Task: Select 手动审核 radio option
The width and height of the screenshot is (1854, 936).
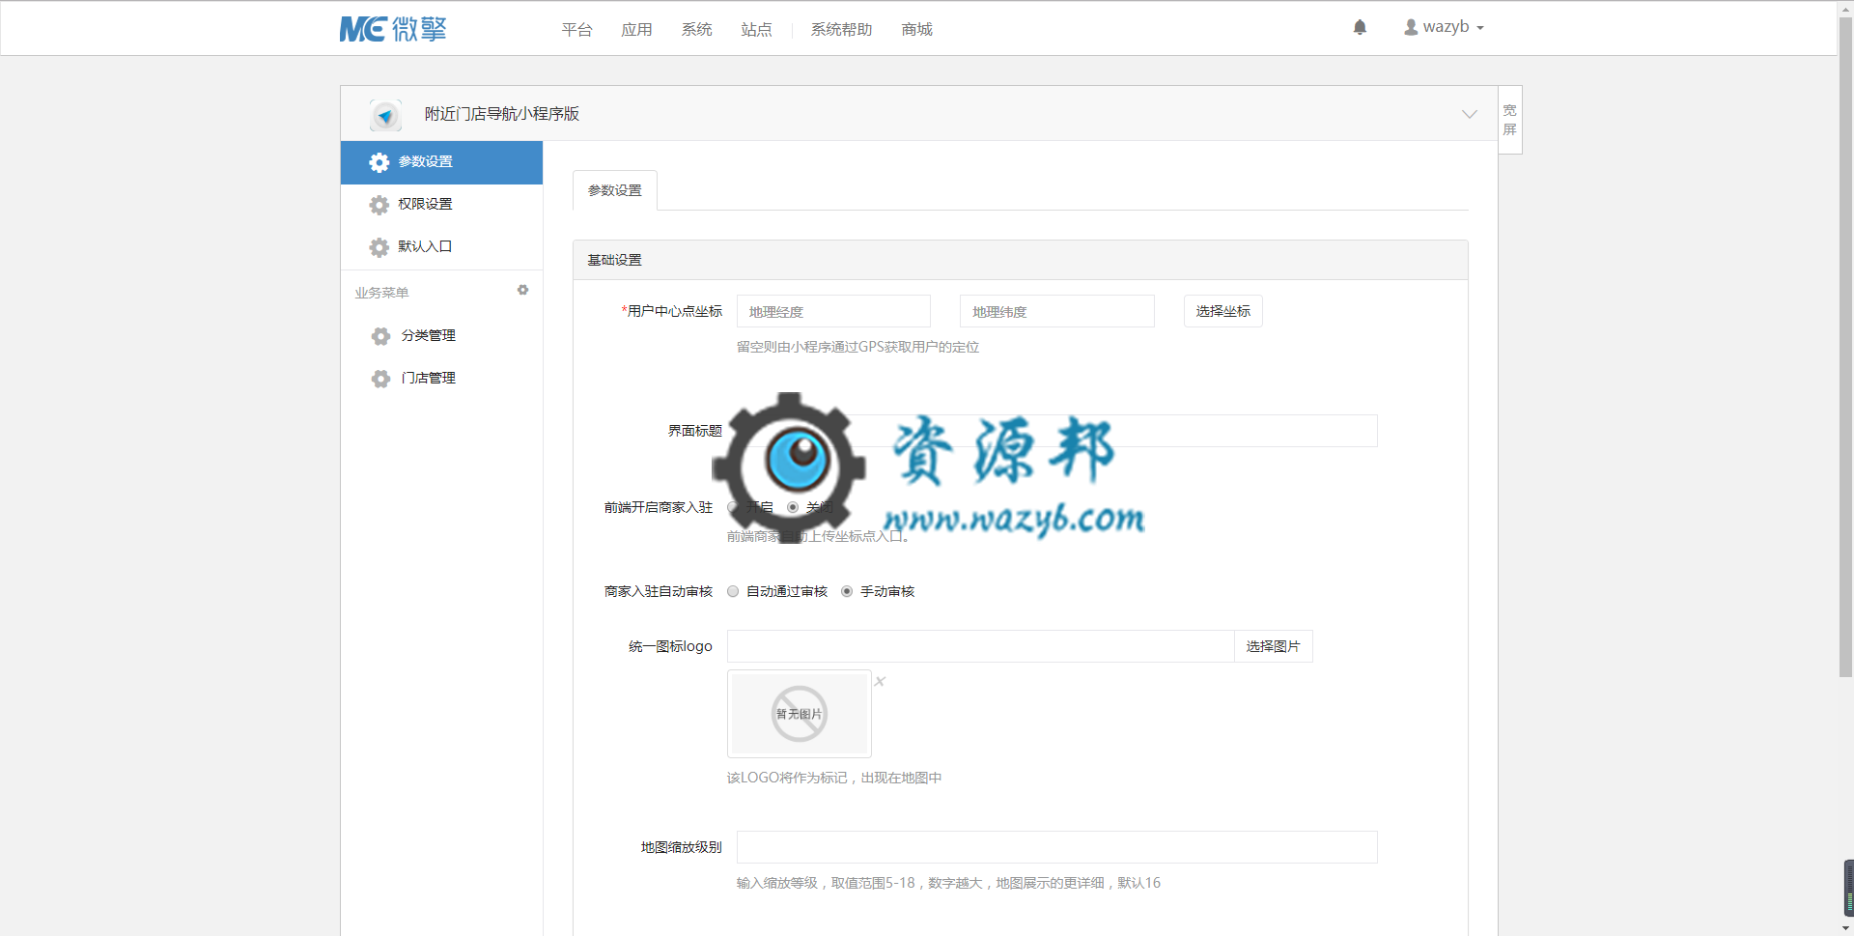Action: point(847,591)
